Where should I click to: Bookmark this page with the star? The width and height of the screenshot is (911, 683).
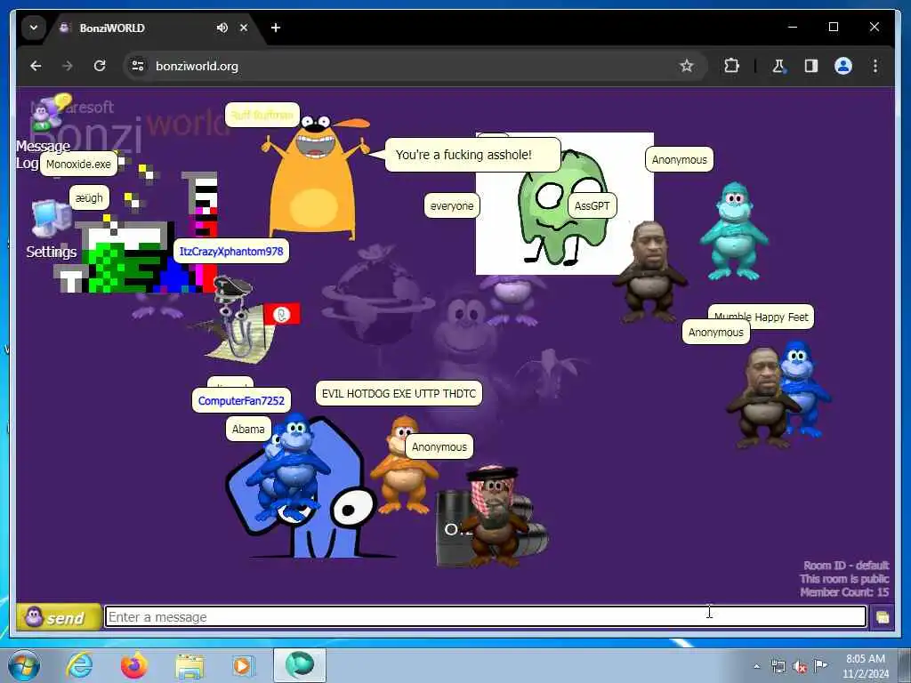687,66
